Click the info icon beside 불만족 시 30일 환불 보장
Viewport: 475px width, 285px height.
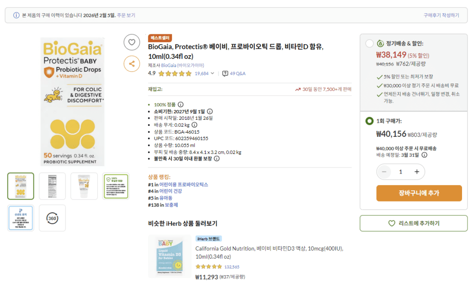tap(217, 158)
